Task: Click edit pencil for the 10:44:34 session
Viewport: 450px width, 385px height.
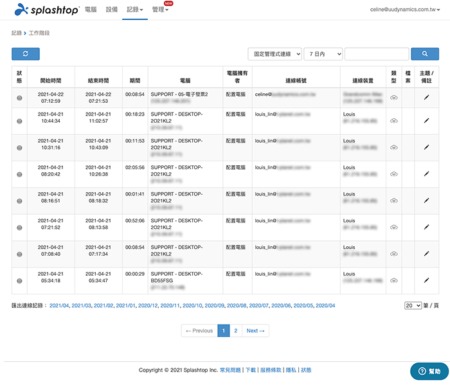Action: [x=426, y=121]
